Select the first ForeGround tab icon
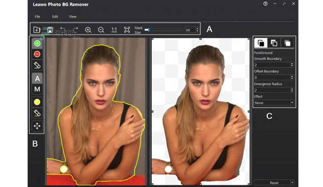The height and width of the screenshot is (187, 323). pyautogui.click(x=260, y=43)
